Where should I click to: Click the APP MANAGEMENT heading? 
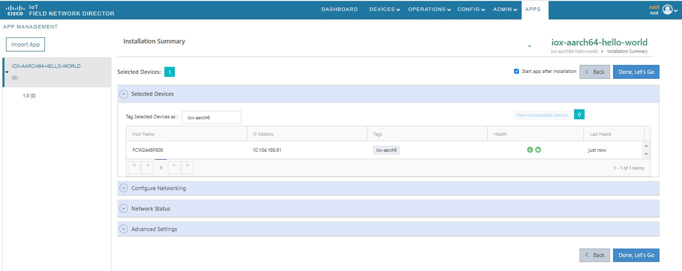30,27
